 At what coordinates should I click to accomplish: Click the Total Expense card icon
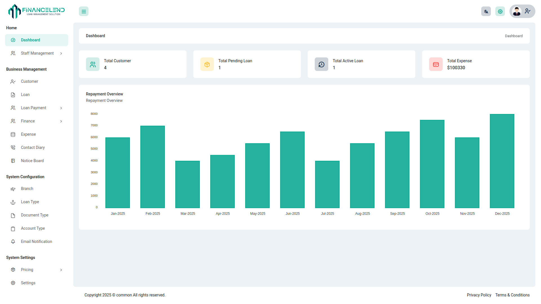(x=436, y=64)
